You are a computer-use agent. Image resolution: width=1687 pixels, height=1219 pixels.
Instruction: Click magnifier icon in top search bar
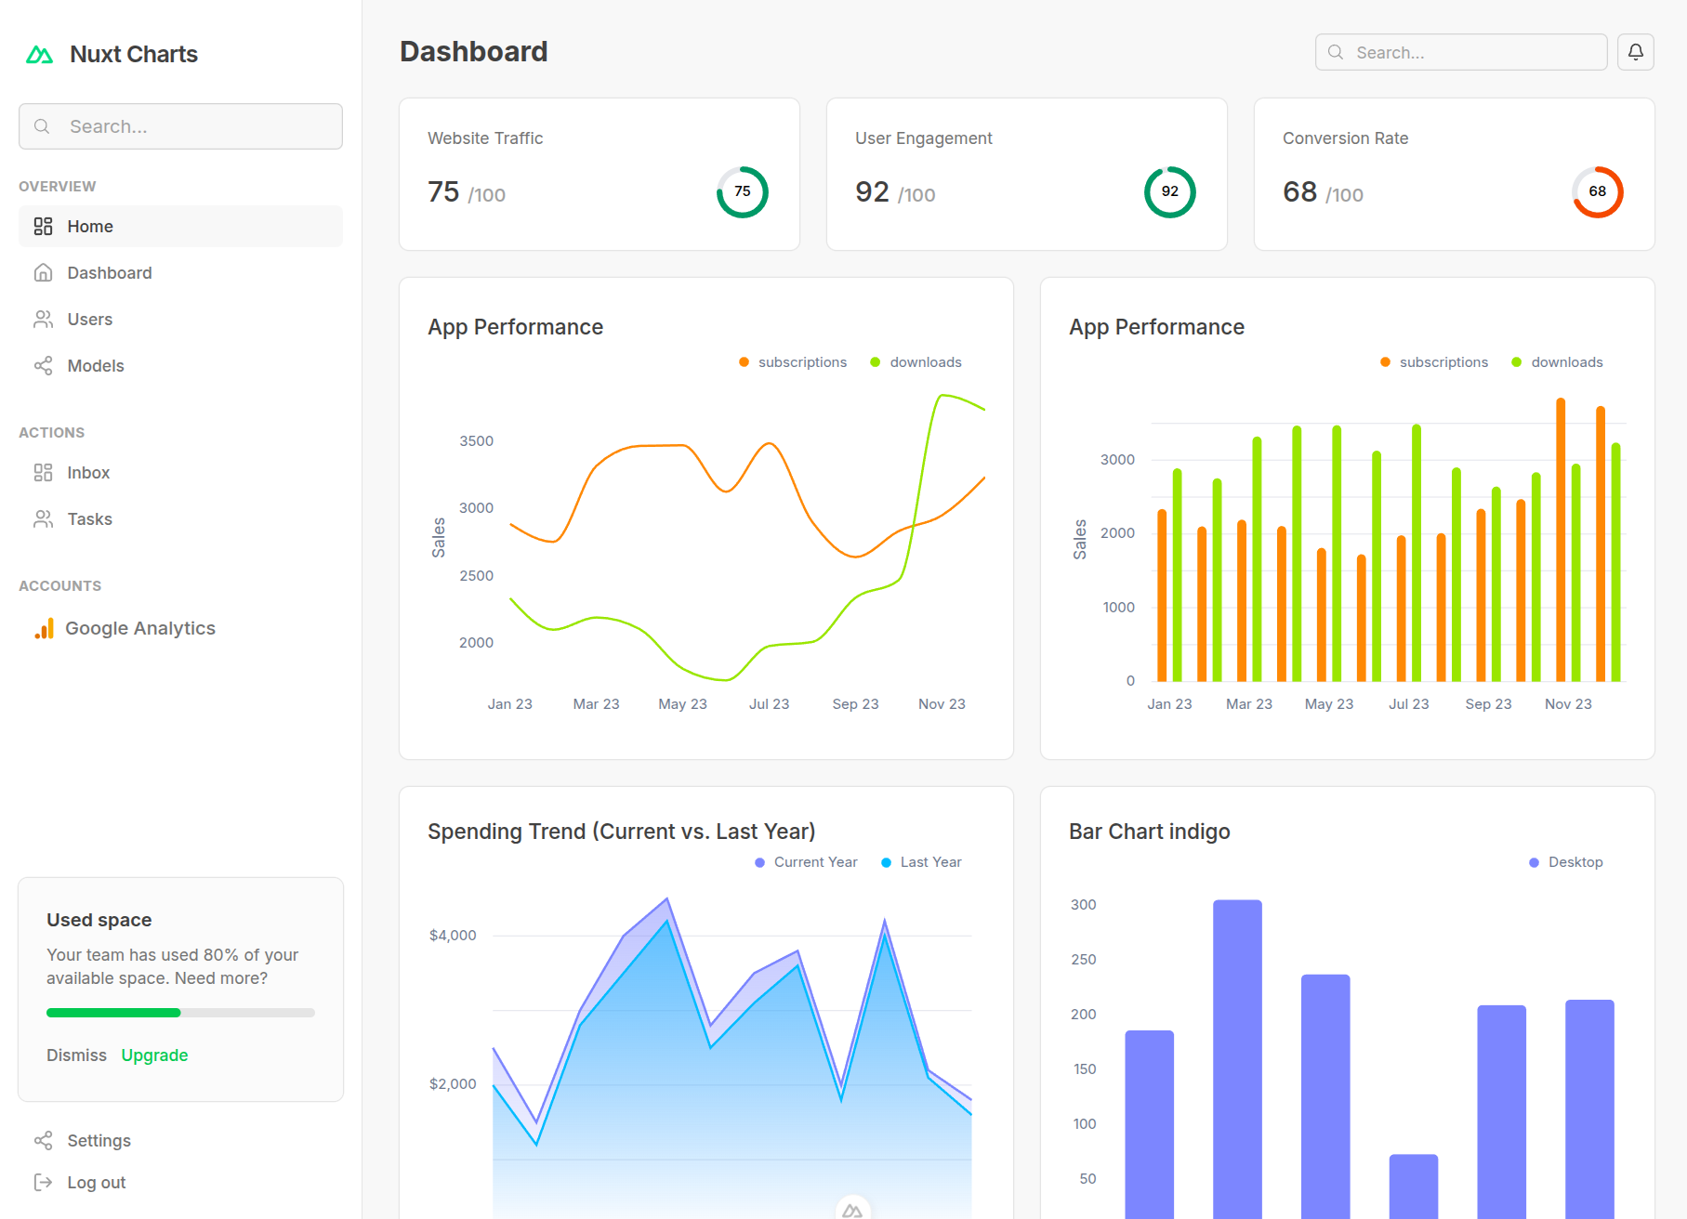[x=1336, y=52]
